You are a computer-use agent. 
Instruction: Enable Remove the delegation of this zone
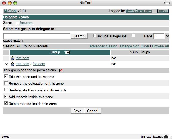pos(6,83)
